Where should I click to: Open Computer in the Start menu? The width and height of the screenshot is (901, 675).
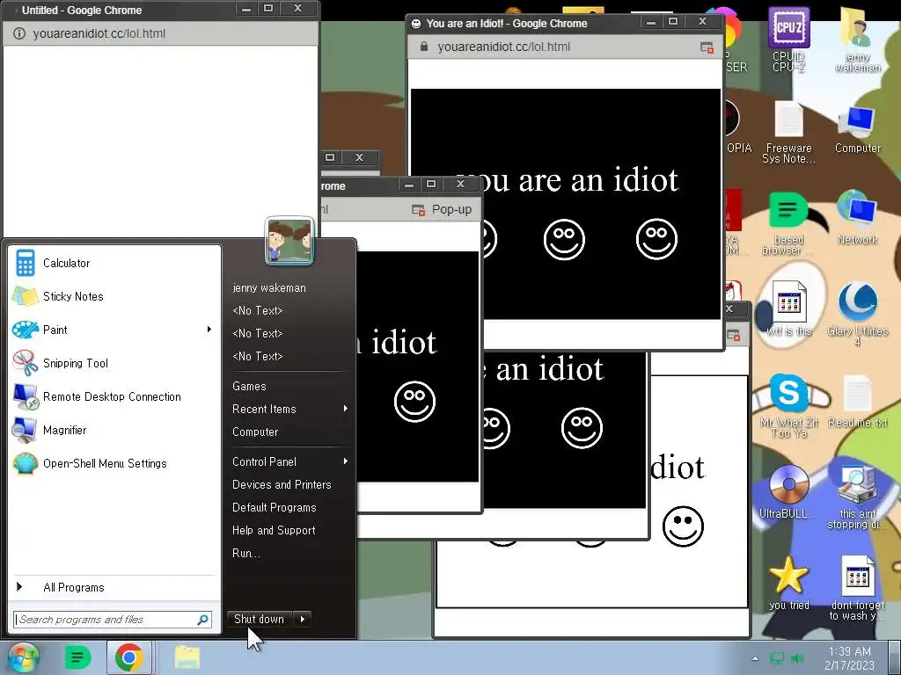(x=255, y=432)
